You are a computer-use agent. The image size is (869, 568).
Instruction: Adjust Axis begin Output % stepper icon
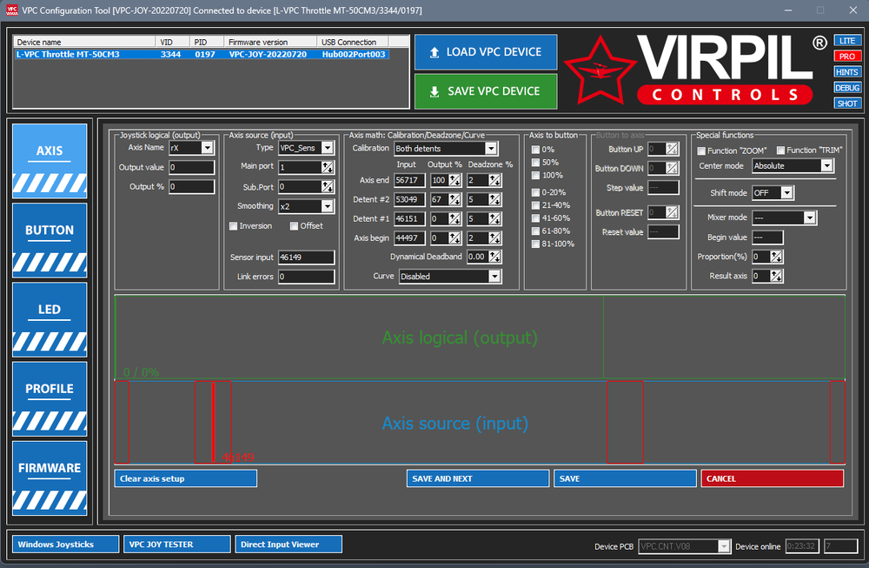click(455, 238)
